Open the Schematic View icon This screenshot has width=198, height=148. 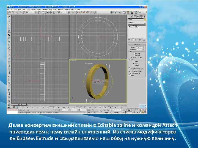(x=128, y=12)
